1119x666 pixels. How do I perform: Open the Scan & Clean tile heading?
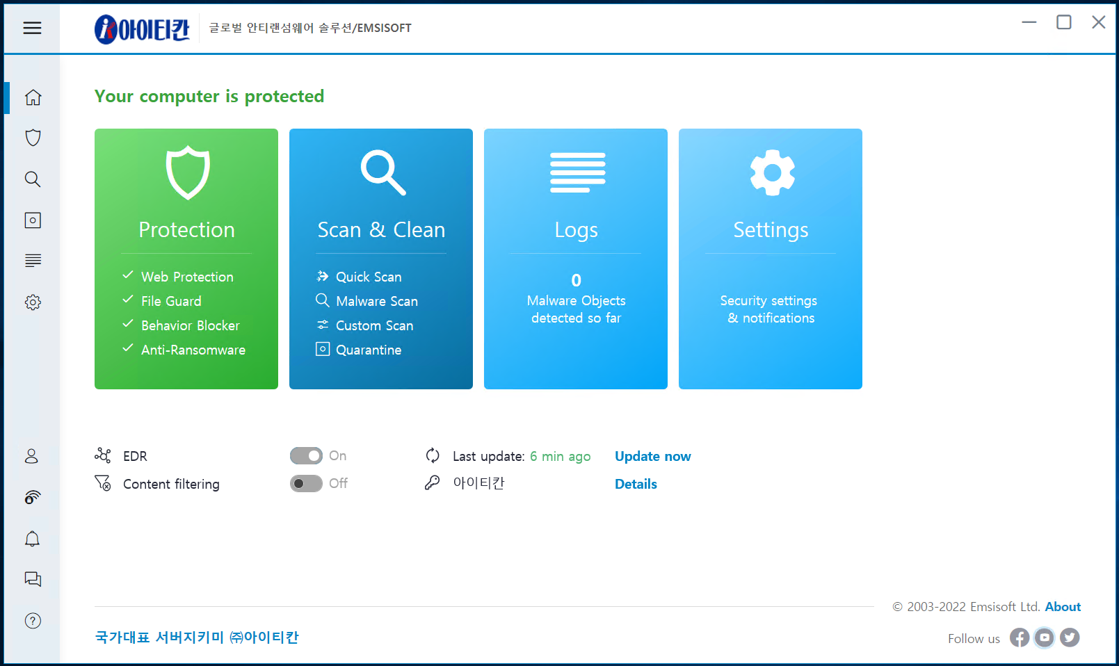tap(381, 229)
